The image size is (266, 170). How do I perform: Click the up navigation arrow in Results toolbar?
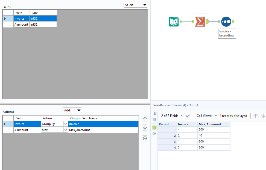pos(256,116)
